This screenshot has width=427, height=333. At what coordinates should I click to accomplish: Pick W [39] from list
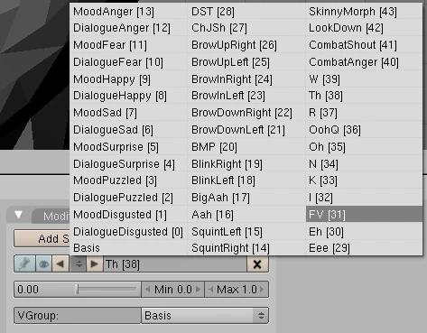(x=364, y=79)
